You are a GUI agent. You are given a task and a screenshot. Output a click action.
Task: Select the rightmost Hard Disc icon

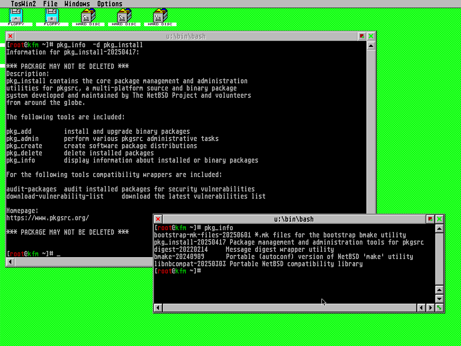pyautogui.click(x=160, y=17)
